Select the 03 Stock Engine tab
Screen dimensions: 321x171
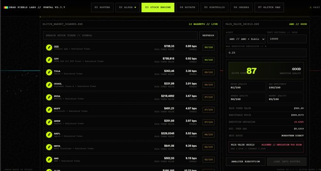(x=158, y=8)
